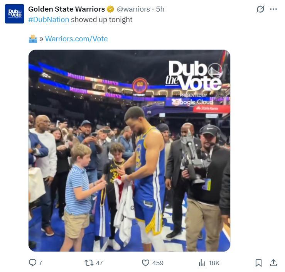285x272 pixels.
Task: Click the repost count of 47
Action: [x=99, y=263]
